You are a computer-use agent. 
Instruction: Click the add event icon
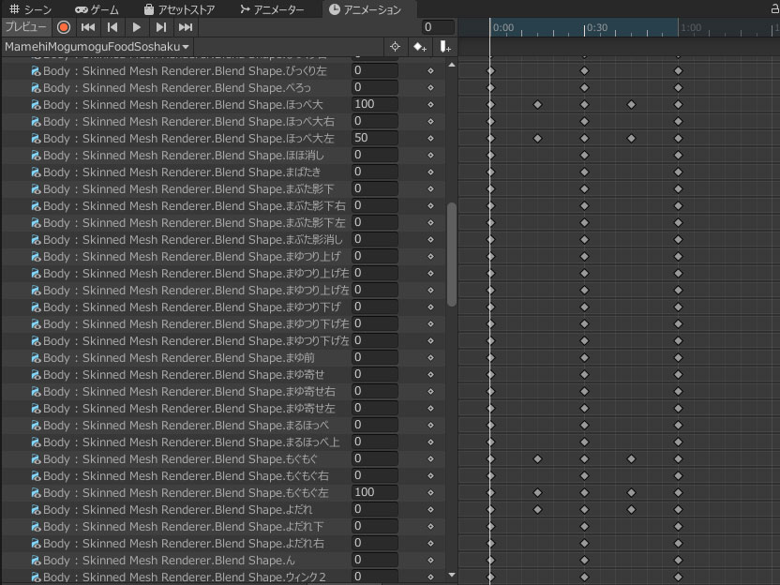[x=445, y=47]
